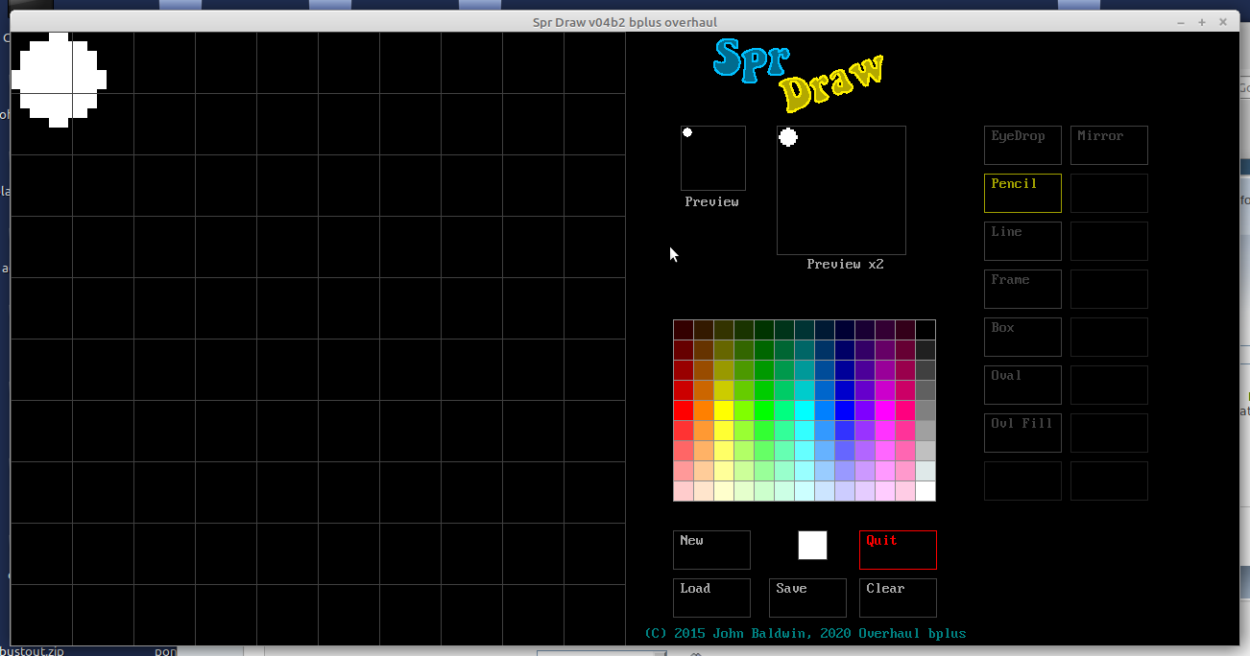
Task: Activate the Pencil drawing tool
Action: point(1022,193)
